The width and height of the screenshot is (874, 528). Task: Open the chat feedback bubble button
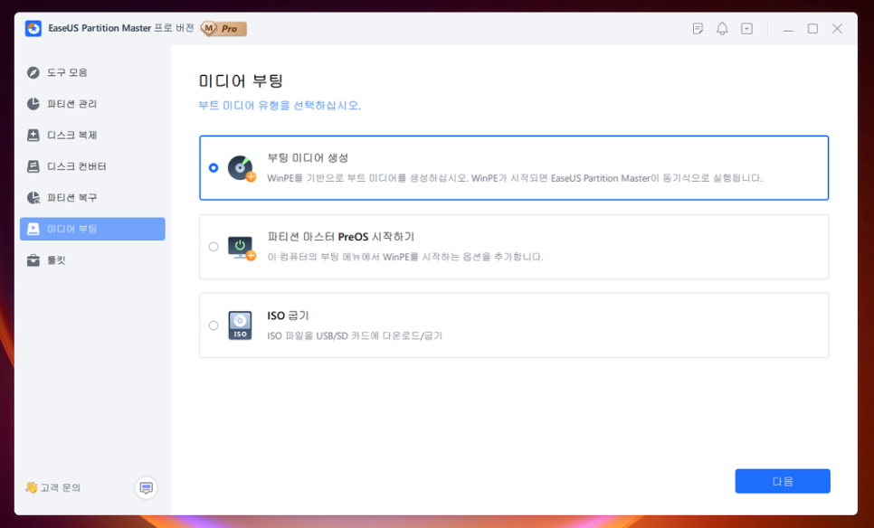pos(146,488)
